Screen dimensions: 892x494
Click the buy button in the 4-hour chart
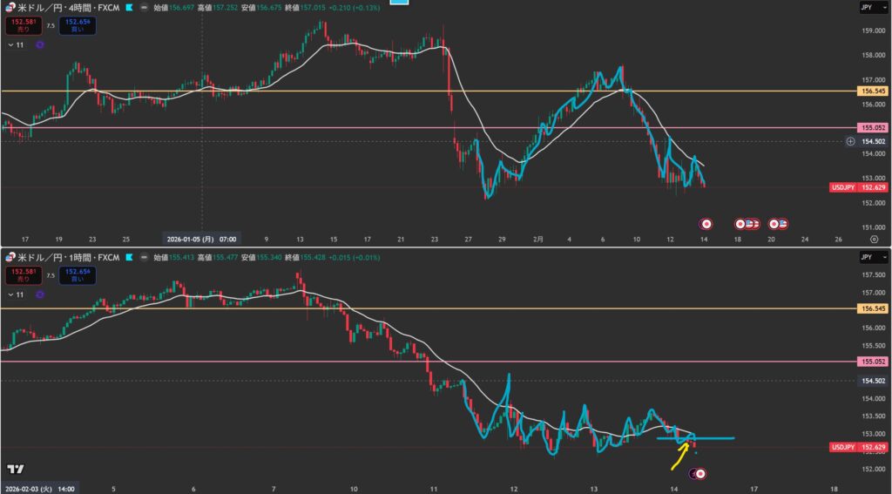[78, 26]
